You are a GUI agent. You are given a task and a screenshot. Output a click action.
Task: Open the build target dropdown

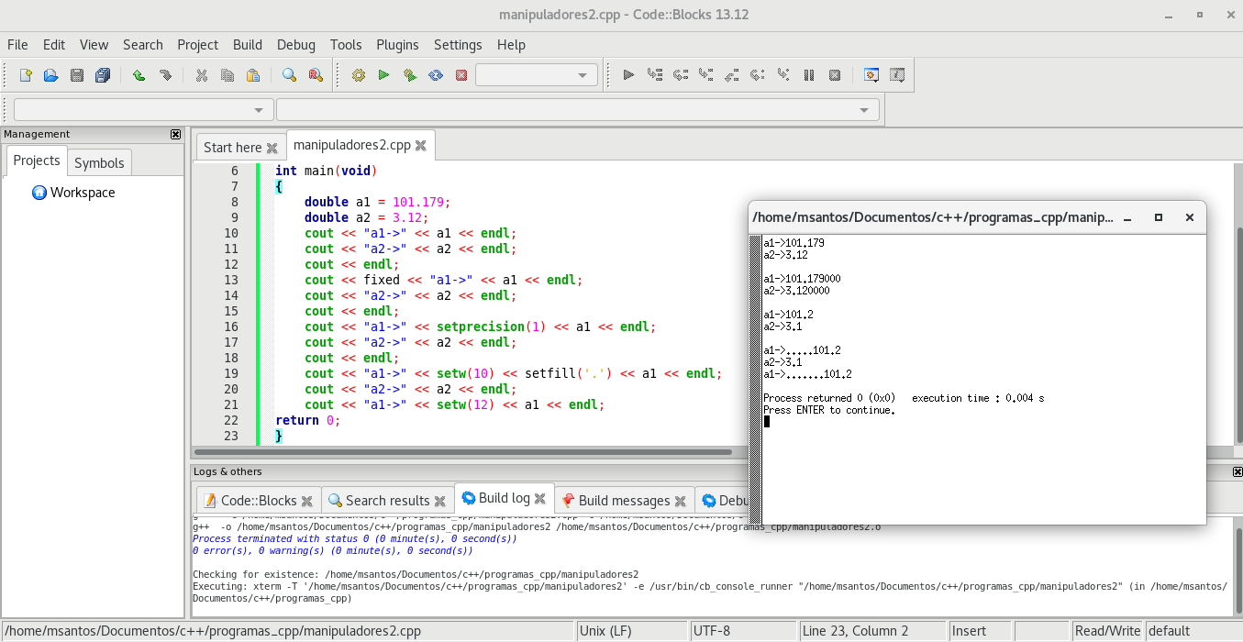click(x=582, y=75)
